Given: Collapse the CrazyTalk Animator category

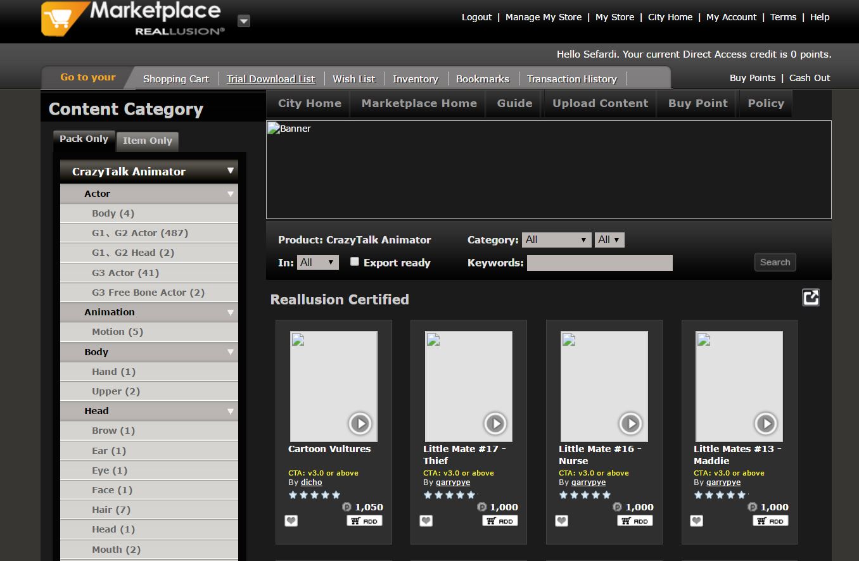Looking at the screenshot, I should (231, 171).
